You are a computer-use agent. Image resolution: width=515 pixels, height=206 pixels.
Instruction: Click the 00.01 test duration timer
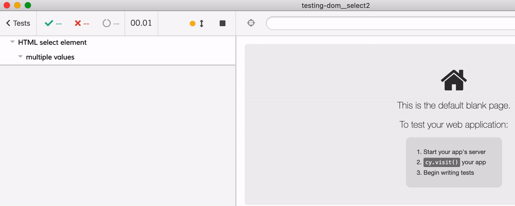tap(141, 23)
